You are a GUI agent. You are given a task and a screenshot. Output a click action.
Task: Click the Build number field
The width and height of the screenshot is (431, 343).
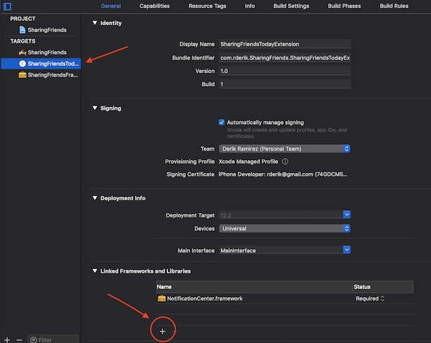(284, 84)
